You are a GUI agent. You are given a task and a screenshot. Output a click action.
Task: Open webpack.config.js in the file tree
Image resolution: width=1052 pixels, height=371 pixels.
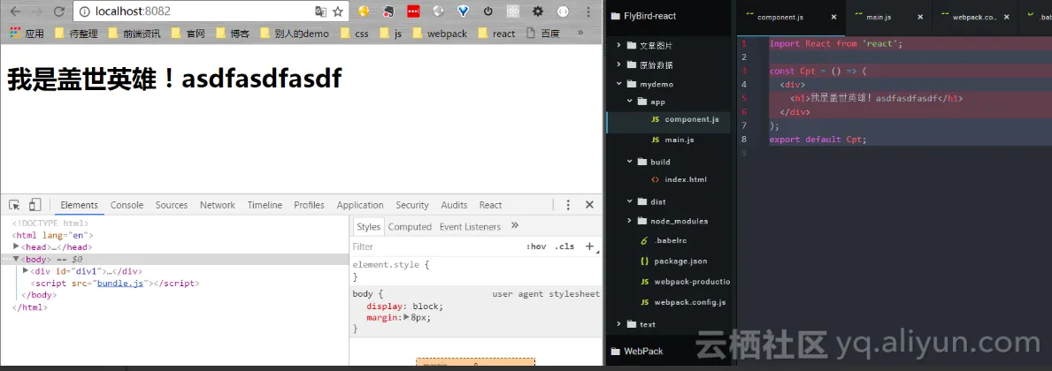click(x=690, y=302)
